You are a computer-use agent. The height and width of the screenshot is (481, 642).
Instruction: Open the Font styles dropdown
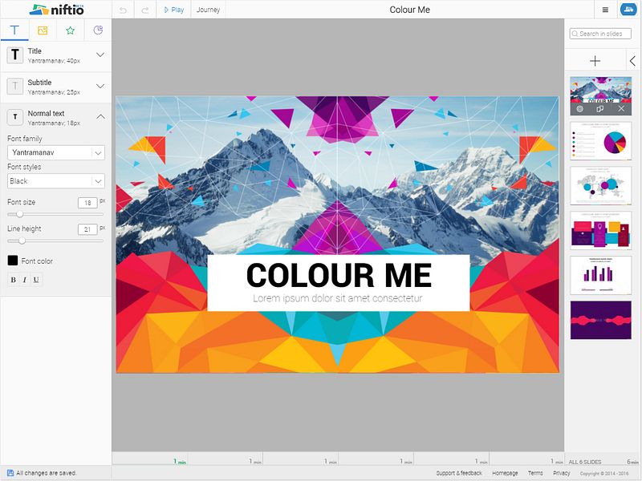tap(56, 181)
